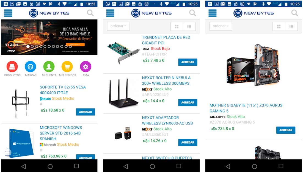
Task: Tap Android back button on router list screen
Action: [x=126, y=166]
